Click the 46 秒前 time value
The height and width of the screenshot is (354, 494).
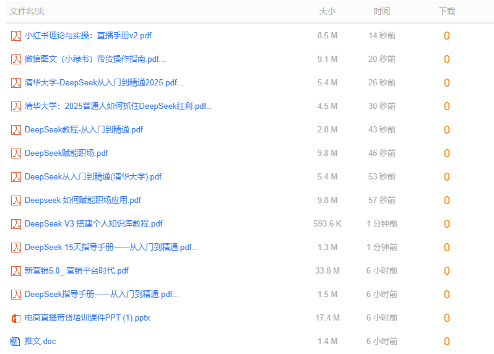coord(382,153)
